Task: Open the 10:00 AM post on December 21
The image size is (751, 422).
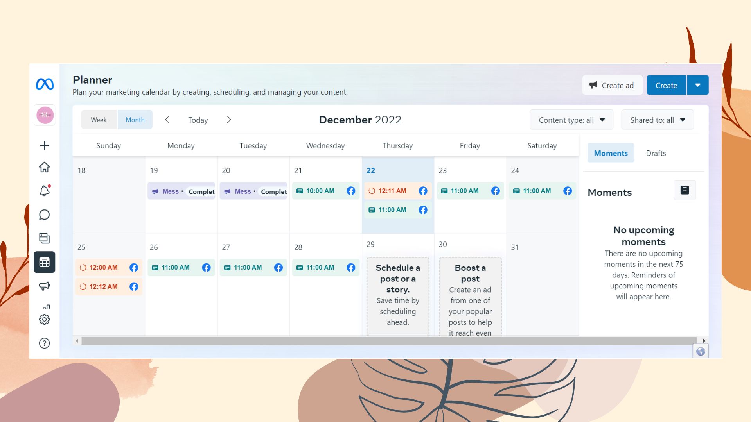Action: point(320,191)
